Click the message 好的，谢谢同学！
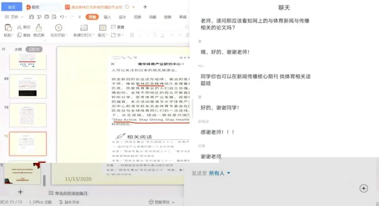This screenshot has height=206, width=379. pyautogui.click(x=220, y=108)
